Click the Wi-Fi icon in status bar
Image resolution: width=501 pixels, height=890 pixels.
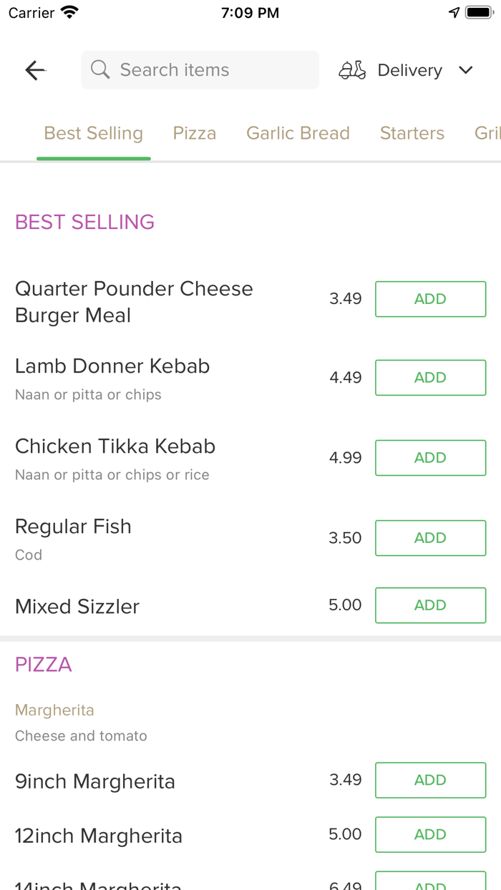[69, 11]
